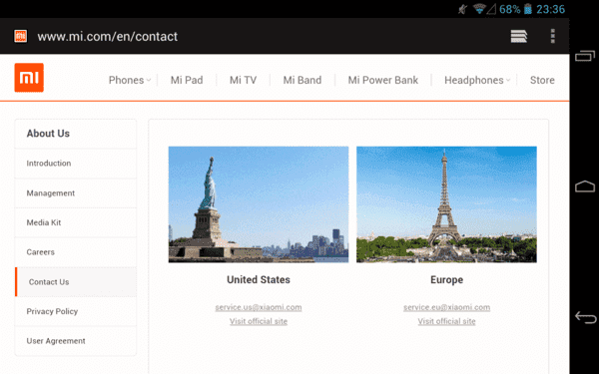The height and width of the screenshot is (374, 599).
Task: Click the About Us sidebar heading
Action: [48, 134]
